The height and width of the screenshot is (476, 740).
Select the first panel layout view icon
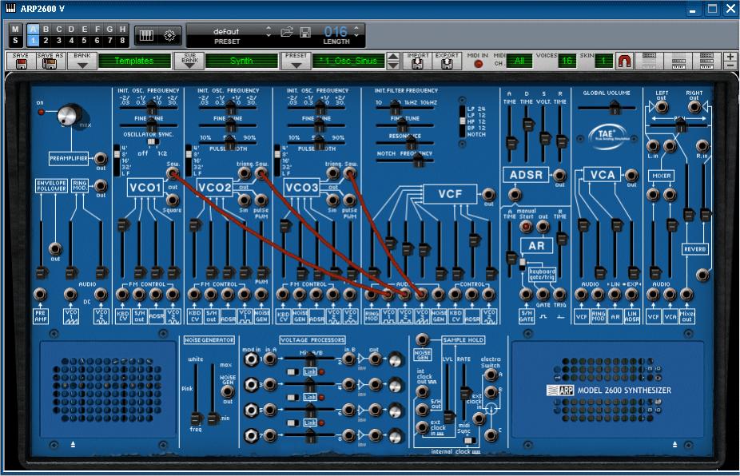click(x=650, y=61)
